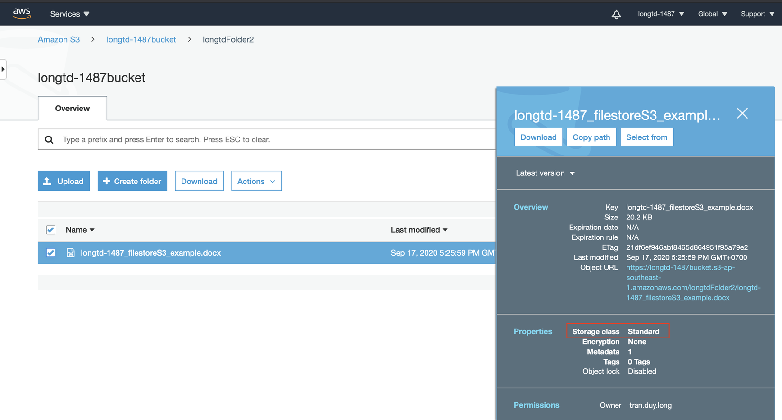782x420 pixels.
Task: Open the Actions dropdown button
Action: [x=256, y=181]
